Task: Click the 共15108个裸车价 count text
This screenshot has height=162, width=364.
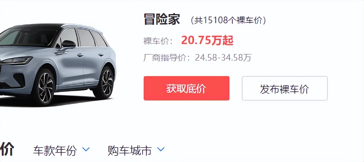Action: [x=228, y=20]
